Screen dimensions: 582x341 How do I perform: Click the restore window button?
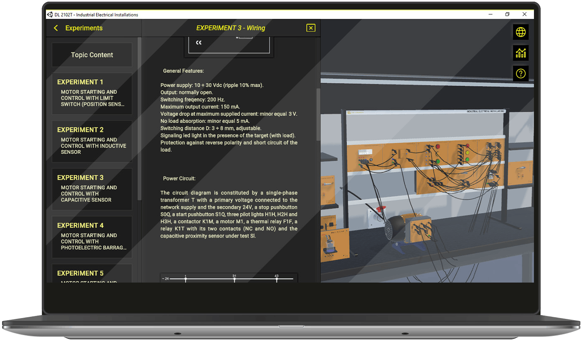click(x=507, y=14)
